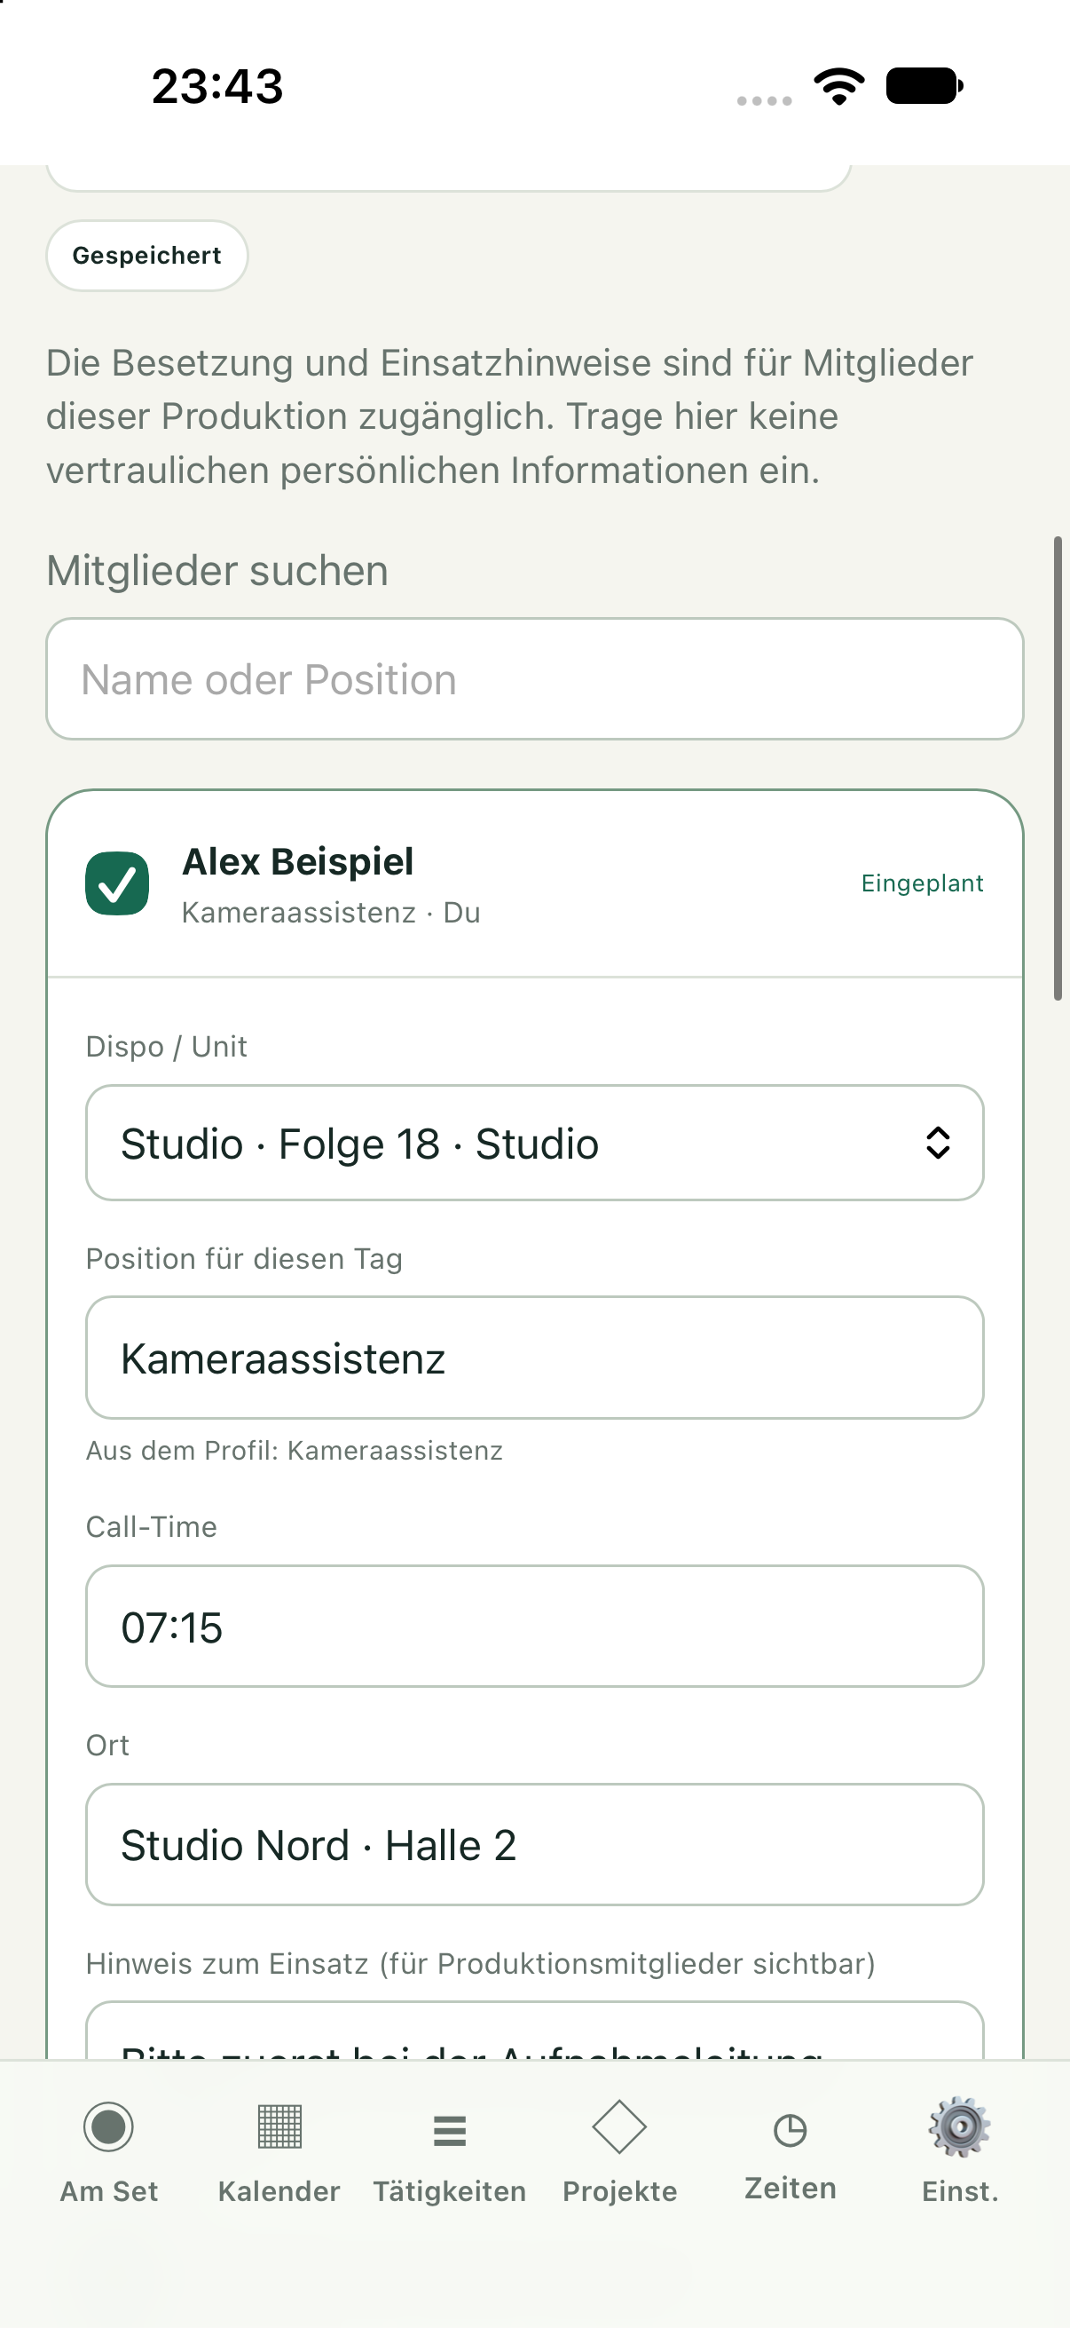Tap Aus dem Profil: Kameraassistenz hint
Image resolution: width=1070 pixels, height=2328 pixels.
tap(295, 1451)
